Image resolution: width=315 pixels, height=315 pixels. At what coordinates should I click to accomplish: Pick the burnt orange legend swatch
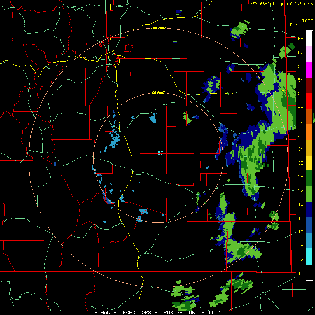(x=309, y=116)
